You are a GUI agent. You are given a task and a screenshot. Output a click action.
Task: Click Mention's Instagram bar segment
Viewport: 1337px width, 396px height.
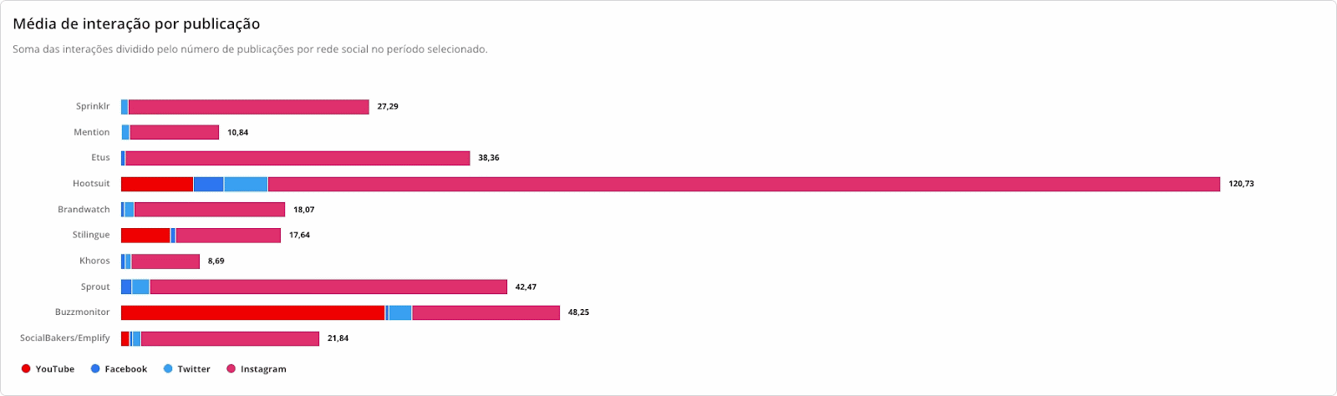174,132
